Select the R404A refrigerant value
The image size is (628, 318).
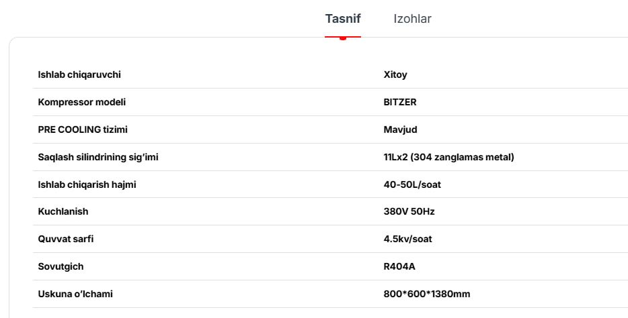coord(399,266)
